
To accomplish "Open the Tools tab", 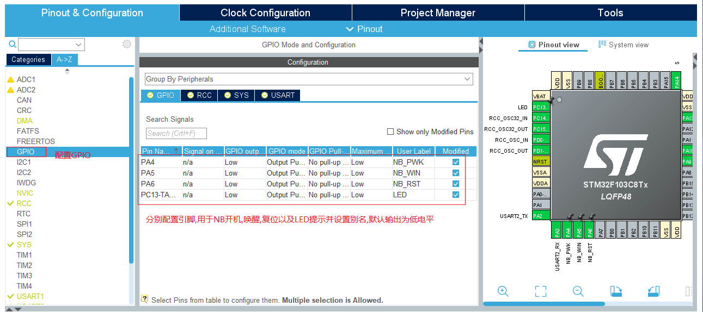I will (610, 13).
